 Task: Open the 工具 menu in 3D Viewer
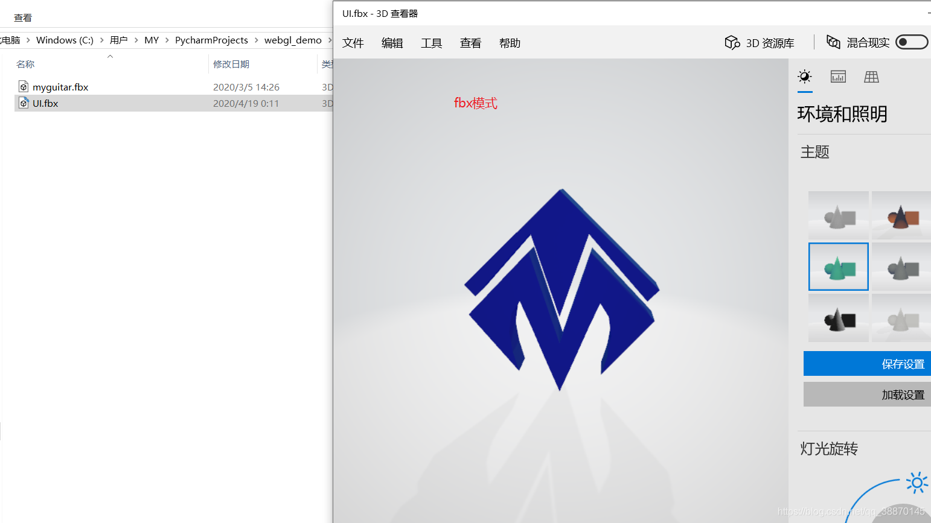[432, 43]
